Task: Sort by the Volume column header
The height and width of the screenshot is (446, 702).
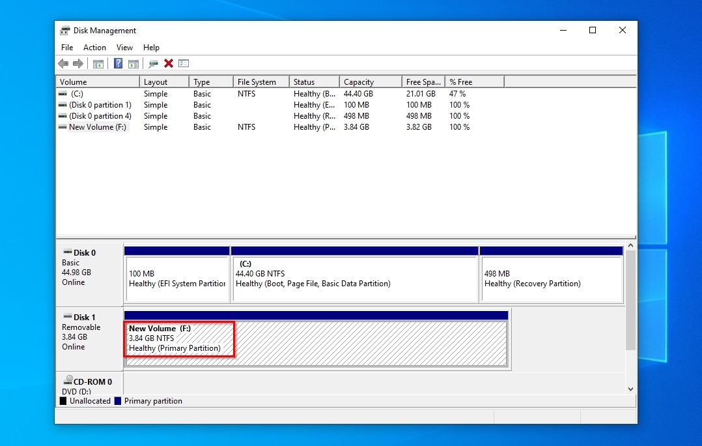Action: tap(98, 82)
